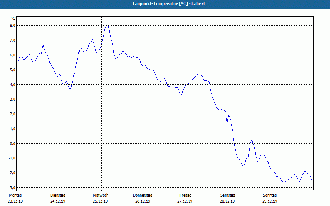
Task: Click the -3,0 y-axis label
Action: [x=12, y=187]
